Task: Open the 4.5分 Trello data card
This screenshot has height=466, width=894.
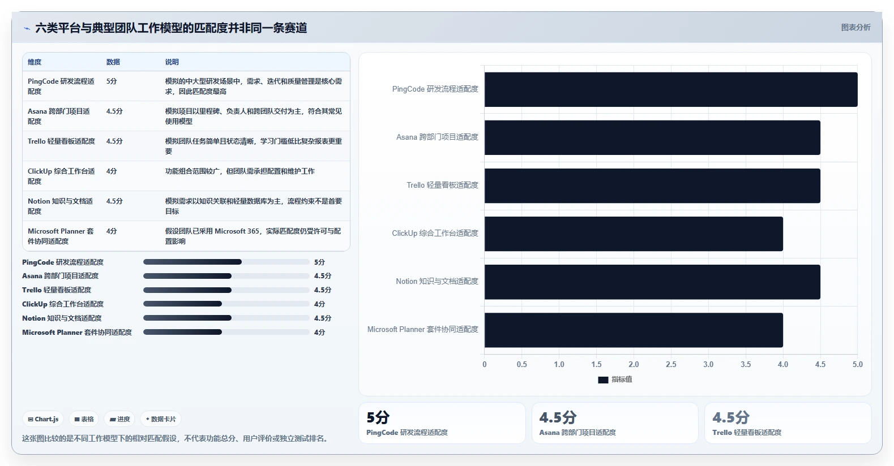Action: point(788,423)
